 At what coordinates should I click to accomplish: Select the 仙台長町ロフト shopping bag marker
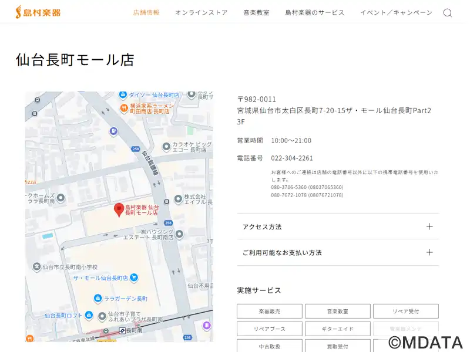(x=89, y=315)
